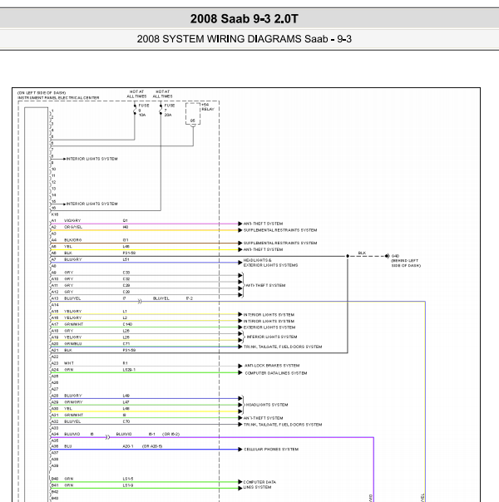Click "SUPPLEMENTAL RESTRAINTS SYSTEM" on the A2 wire
This screenshot has width=499, height=502.
[280, 230]
